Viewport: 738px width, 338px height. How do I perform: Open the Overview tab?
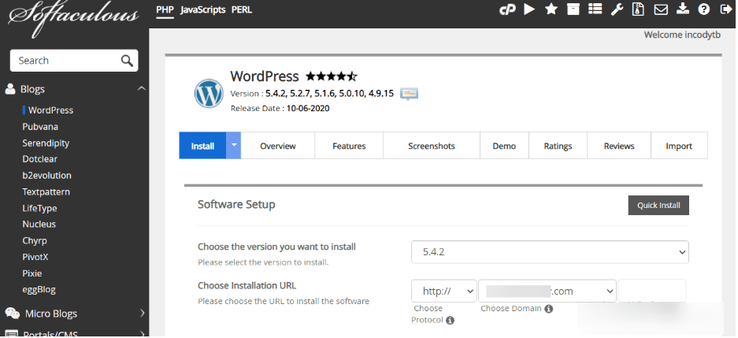(278, 146)
